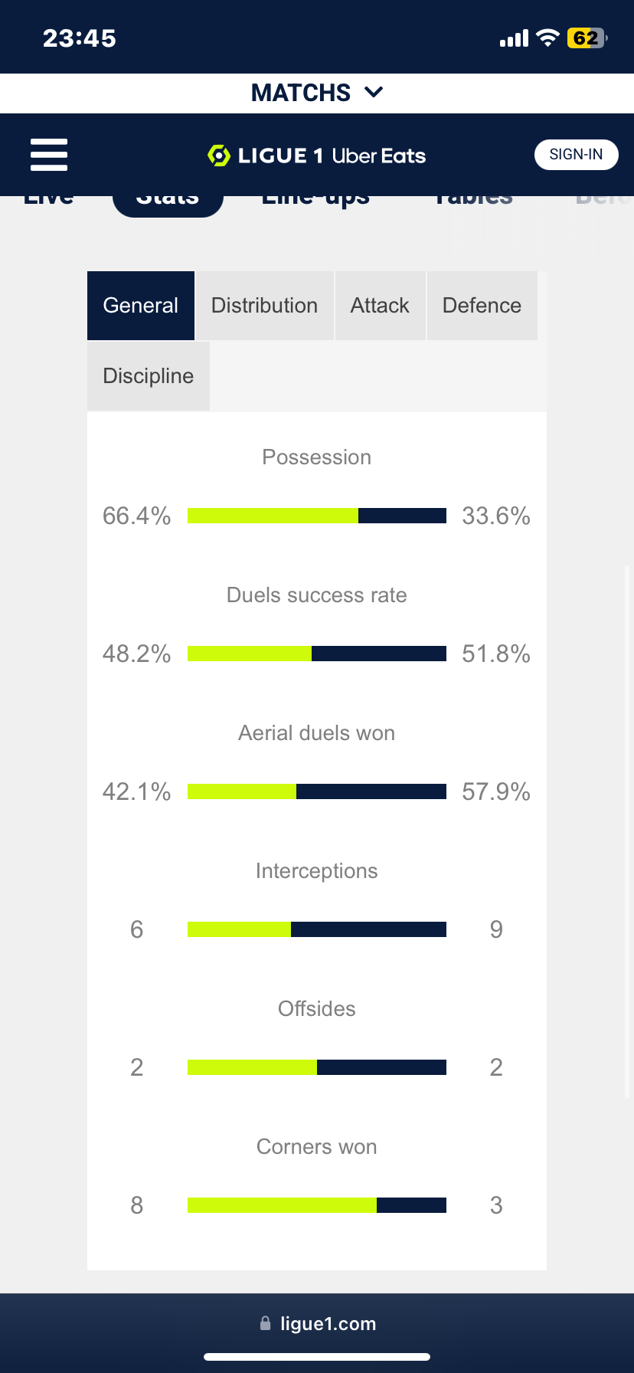Tap the Wi-Fi status icon
634x1373 pixels.
click(547, 38)
